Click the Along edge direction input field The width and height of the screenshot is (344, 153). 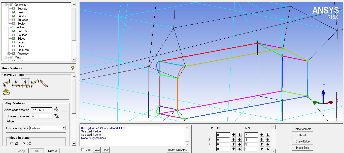point(41,110)
